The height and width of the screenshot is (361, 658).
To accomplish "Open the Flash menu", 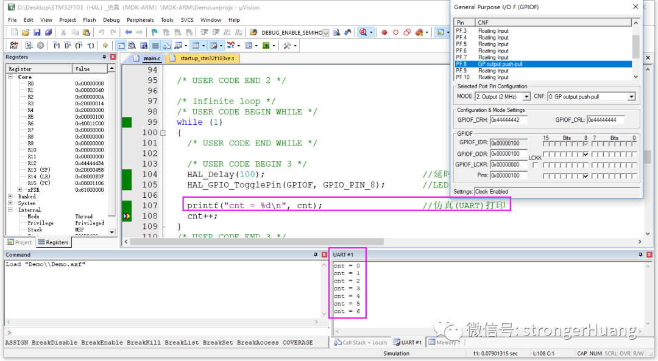I will [90, 19].
